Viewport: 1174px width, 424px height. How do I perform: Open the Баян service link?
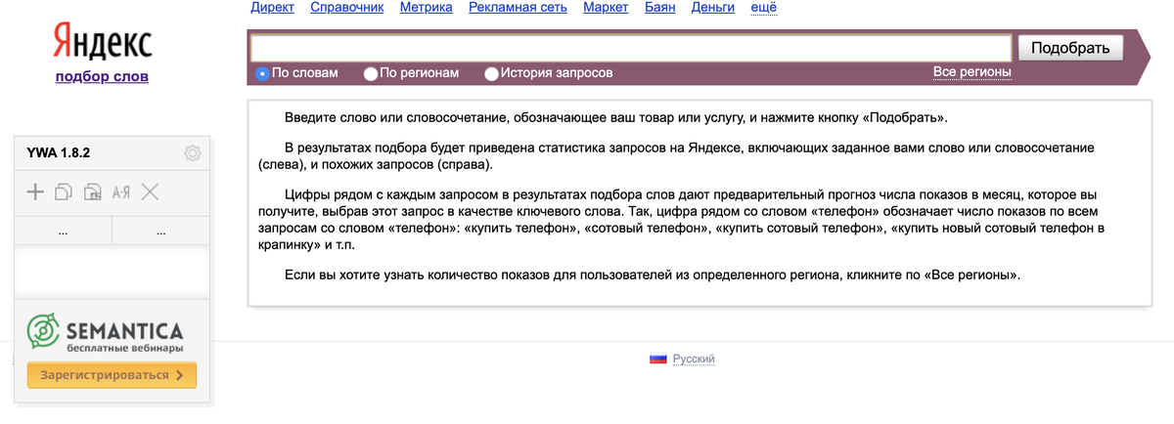[660, 8]
